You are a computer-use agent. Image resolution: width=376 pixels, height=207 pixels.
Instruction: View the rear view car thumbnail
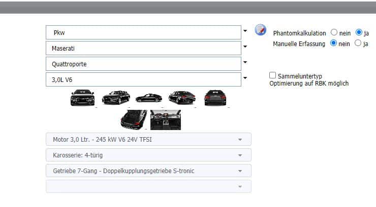(x=215, y=97)
